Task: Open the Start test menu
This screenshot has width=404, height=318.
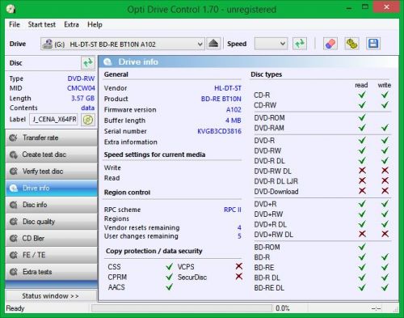Action: 42,24
